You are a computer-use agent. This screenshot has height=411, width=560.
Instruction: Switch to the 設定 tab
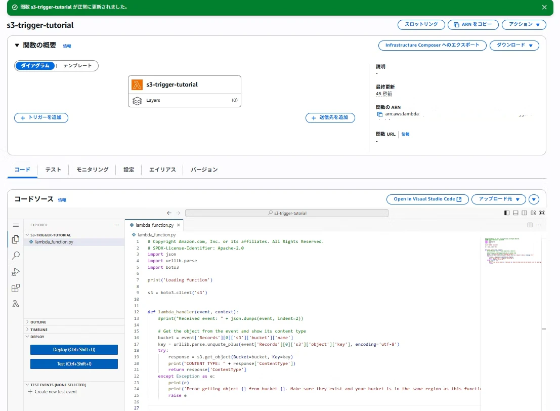click(129, 170)
